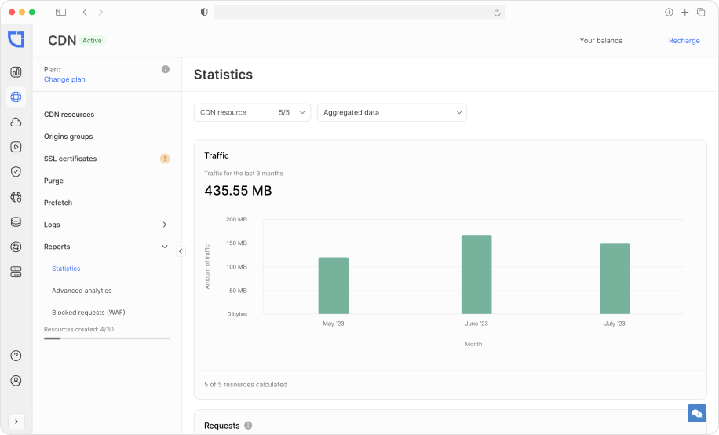Screen dimensions: 719x435
Task: Open the server hosting sidebar icon
Action: pos(16,272)
